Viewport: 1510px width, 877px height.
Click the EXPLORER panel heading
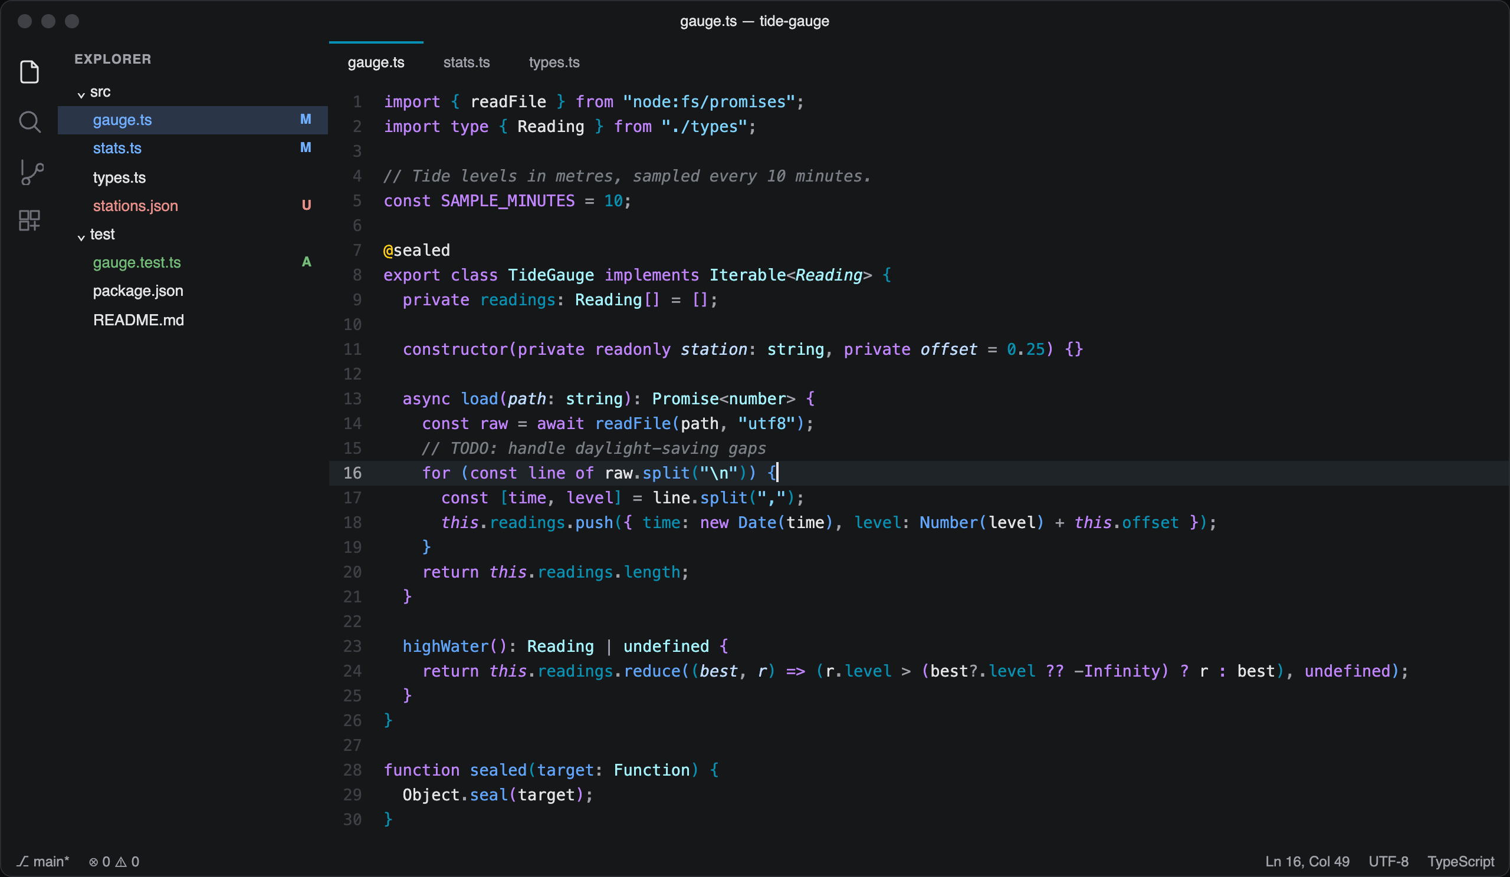tap(113, 60)
